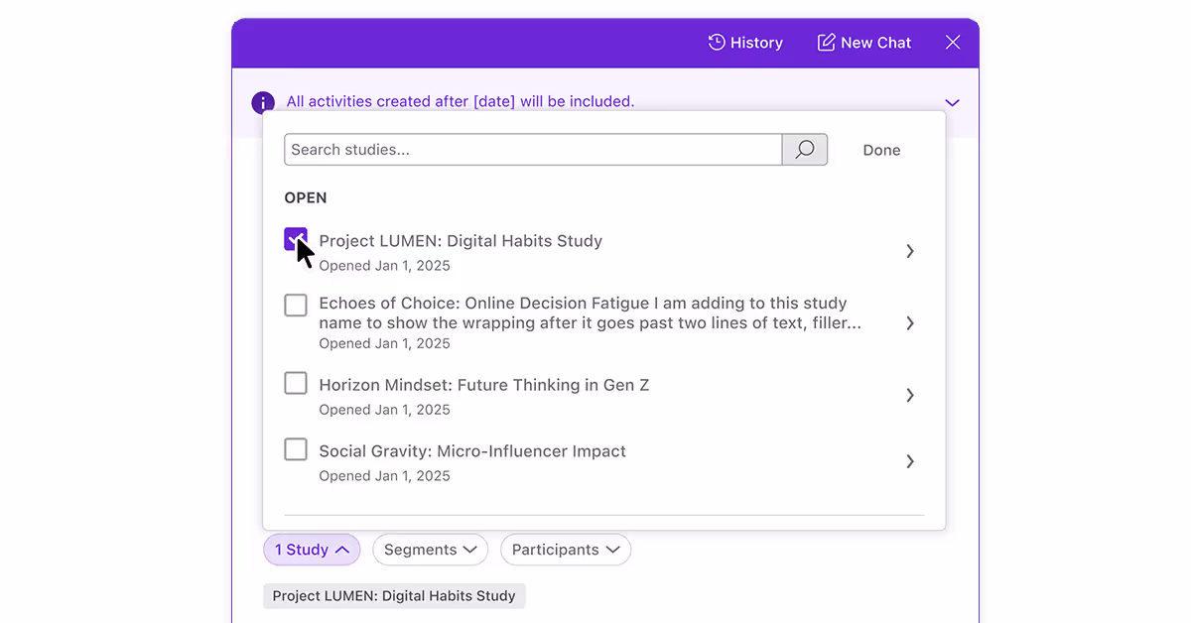This screenshot has width=1191, height=623.
Task: Select Horizon Mindset: Future Thinking in Gen Z
Action: (484, 385)
